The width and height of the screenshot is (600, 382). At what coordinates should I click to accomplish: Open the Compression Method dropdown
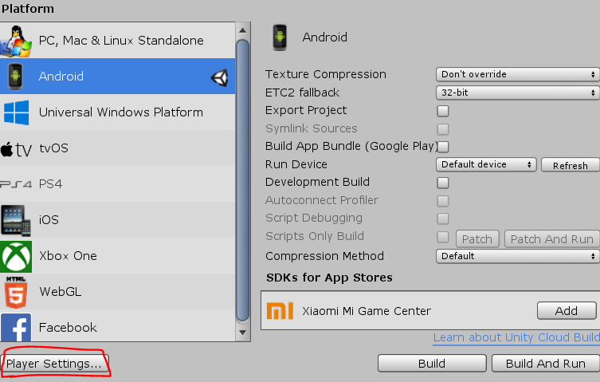(518, 256)
